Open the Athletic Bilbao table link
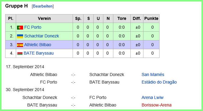This screenshot has width=203, height=111. tap(38, 45)
